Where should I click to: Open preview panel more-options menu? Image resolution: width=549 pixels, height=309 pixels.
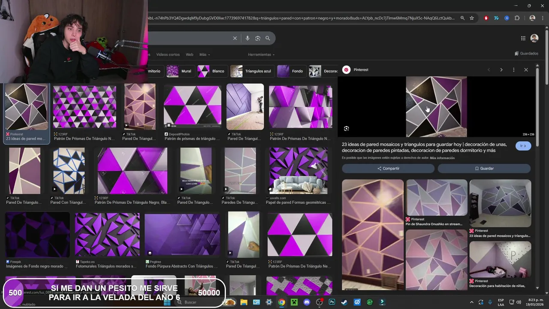pyautogui.click(x=513, y=70)
